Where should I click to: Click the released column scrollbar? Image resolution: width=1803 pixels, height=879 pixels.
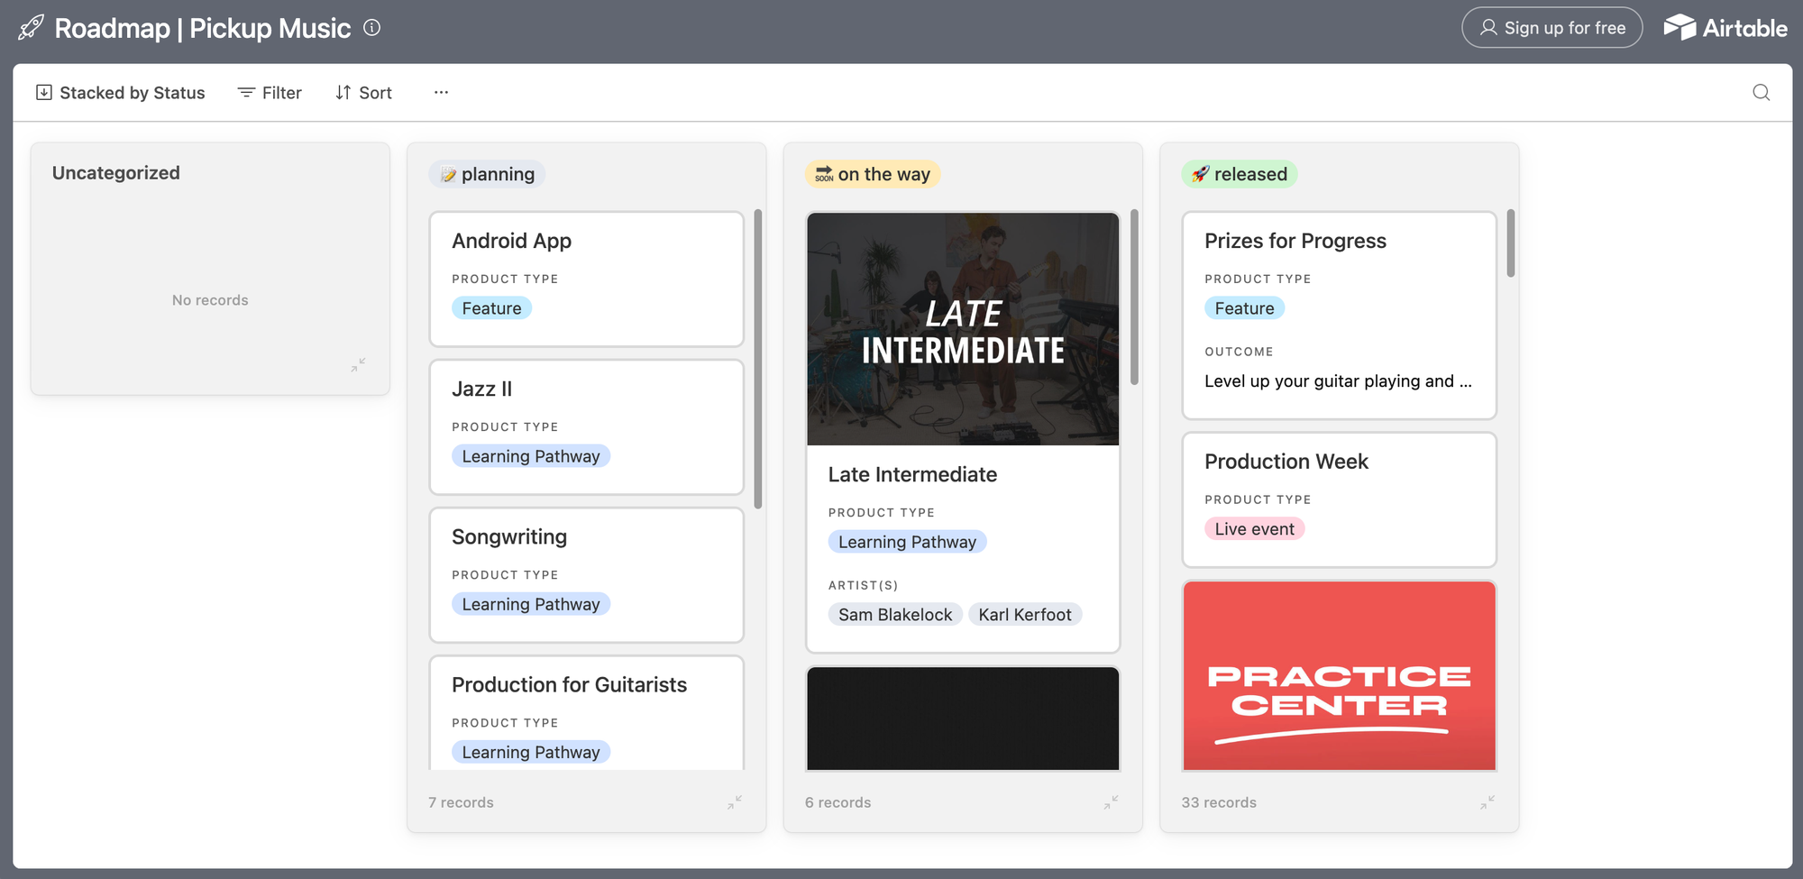tap(1511, 243)
